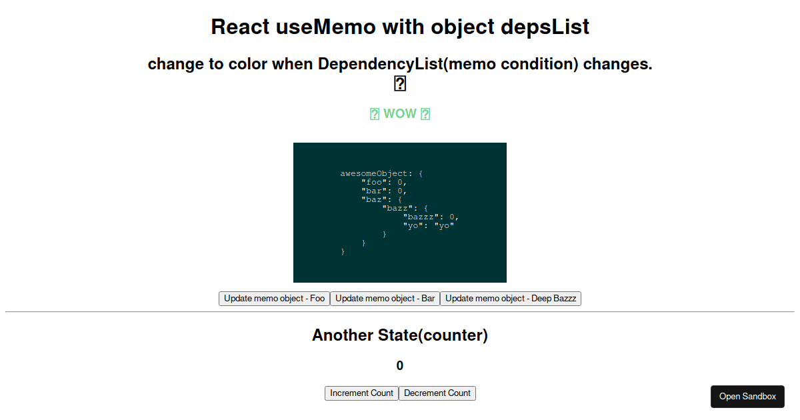
Task: Click the emoji glyph below the subtitle
Action: point(400,83)
